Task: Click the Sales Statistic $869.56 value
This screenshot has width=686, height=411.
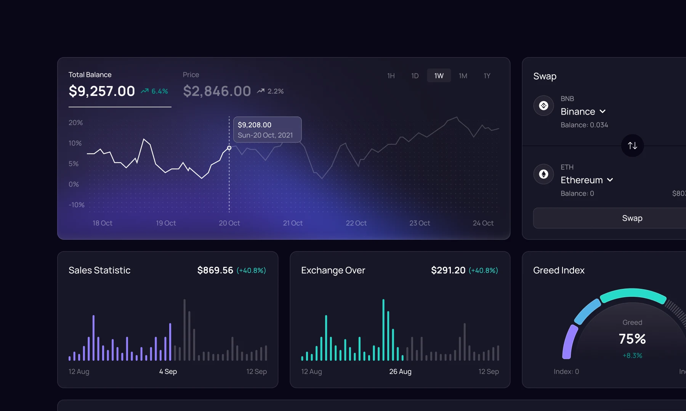Action: pos(215,270)
